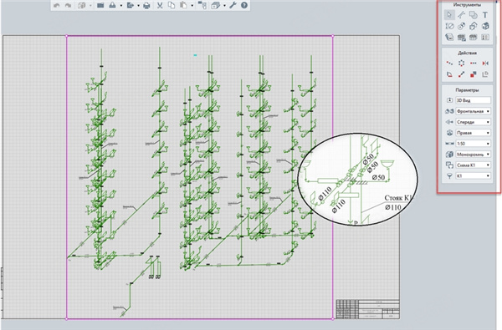Click the wrench settings icon
The image size is (502, 330).
click(x=233, y=6)
